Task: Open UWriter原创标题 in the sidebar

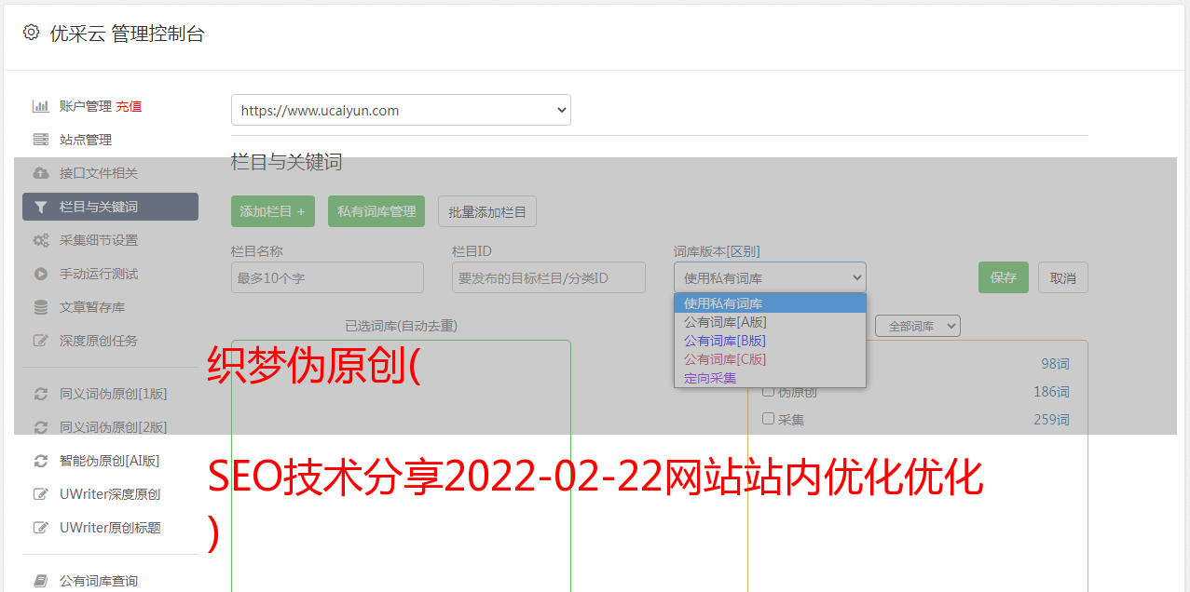Action: pos(110,528)
